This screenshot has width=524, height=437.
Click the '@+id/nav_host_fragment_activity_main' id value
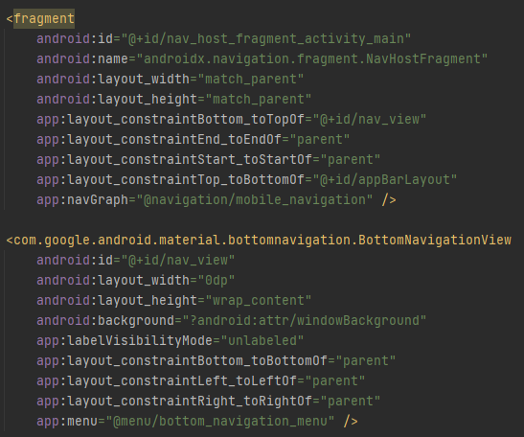266,38
